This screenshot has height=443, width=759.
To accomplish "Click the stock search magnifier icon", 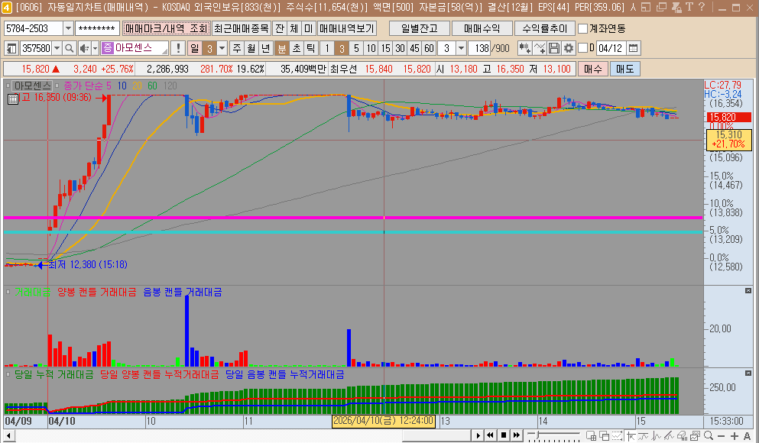I will pyautogui.click(x=70, y=48).
